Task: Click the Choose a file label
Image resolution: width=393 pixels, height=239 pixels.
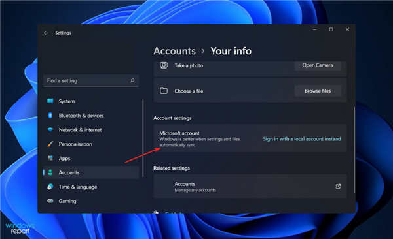Action: pos(189,91)
